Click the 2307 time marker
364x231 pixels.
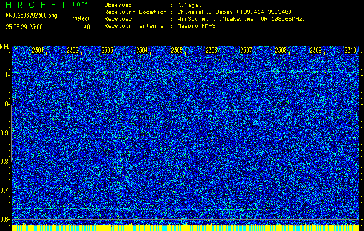[x=246, y=50]
